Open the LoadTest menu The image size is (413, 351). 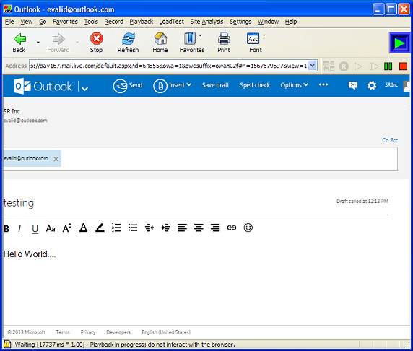[171, 22]
